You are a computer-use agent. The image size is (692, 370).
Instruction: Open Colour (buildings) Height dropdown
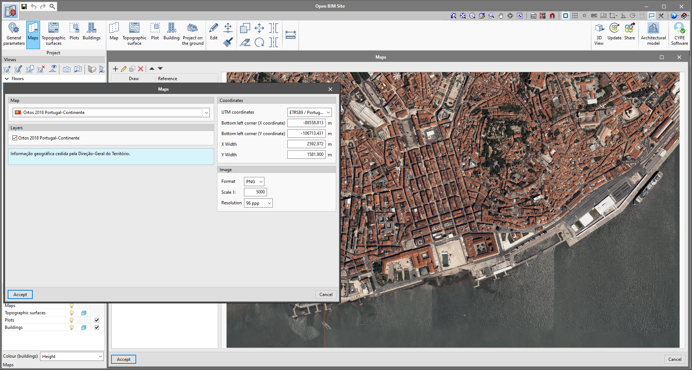click(x=72, y=357)
